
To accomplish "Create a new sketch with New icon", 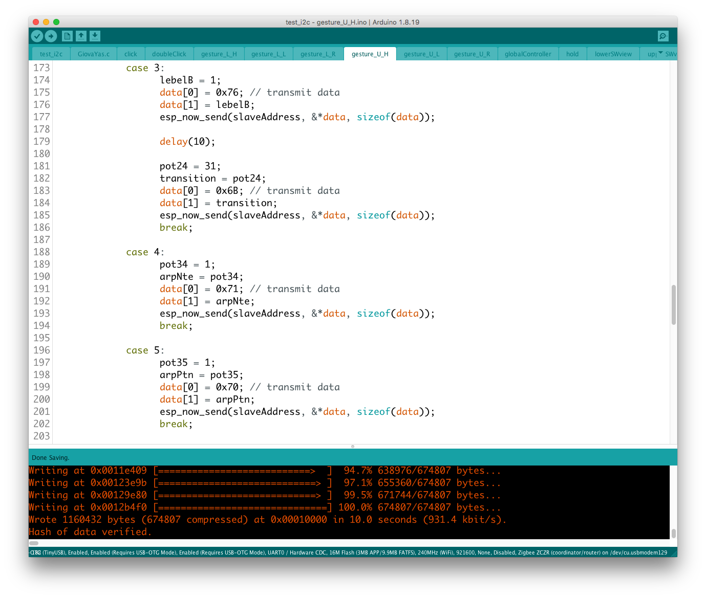I will point(67,36).
